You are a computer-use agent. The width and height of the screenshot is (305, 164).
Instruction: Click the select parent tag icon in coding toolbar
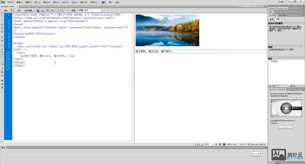(2, 37)
